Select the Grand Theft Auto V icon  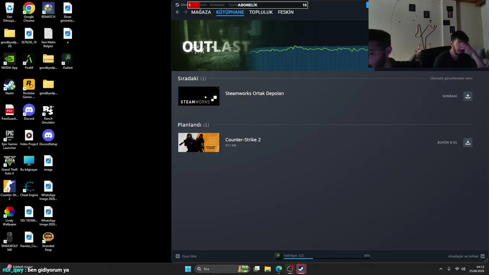coord(10,165)
